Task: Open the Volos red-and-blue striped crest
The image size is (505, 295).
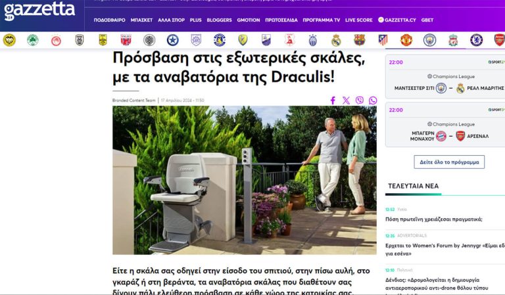Action: click(x=126, y=40)
